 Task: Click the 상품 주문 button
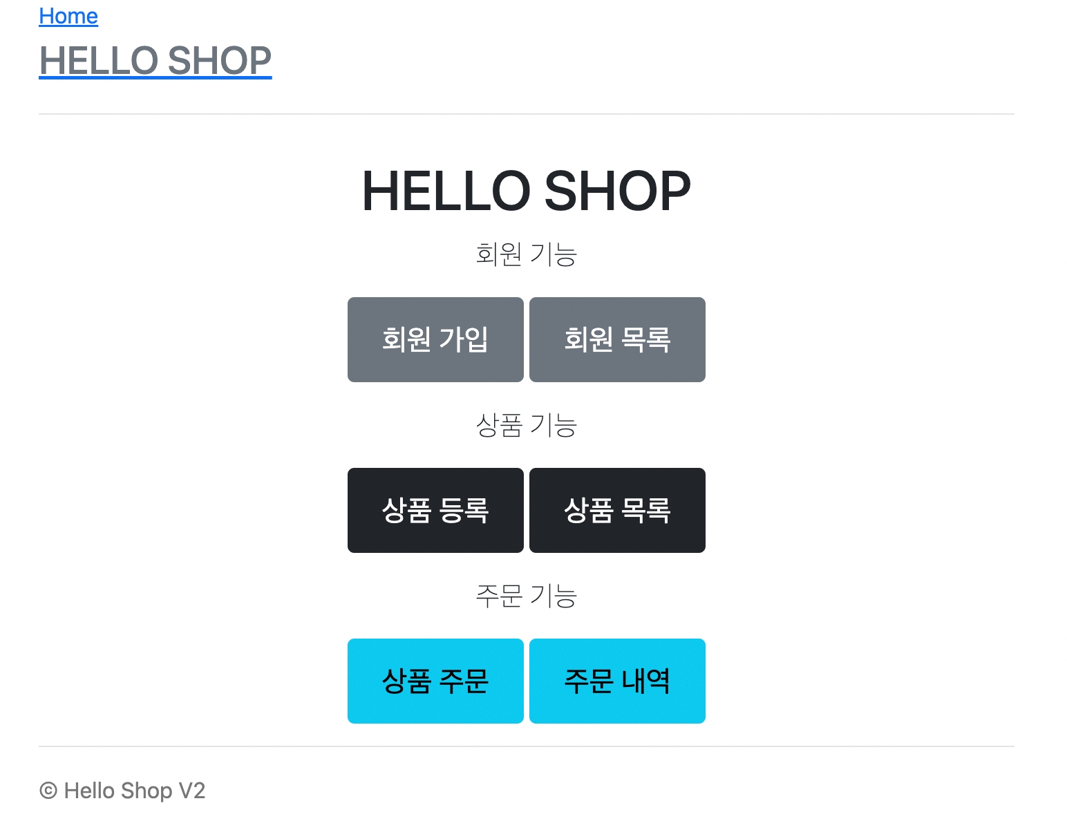click(x=435, y=681)
